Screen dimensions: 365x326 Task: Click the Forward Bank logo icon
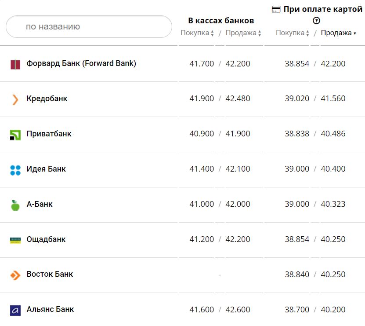tap(15, 64)
